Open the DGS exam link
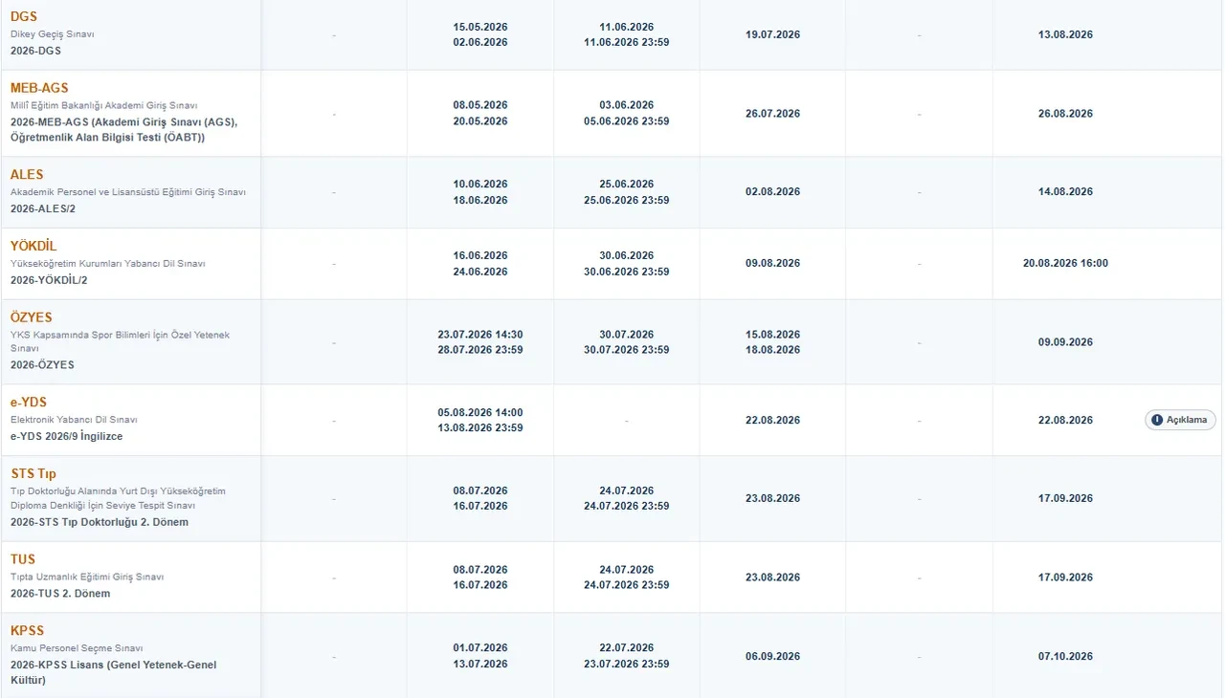This screenshot has width=1225, height=698. (24, 17)
